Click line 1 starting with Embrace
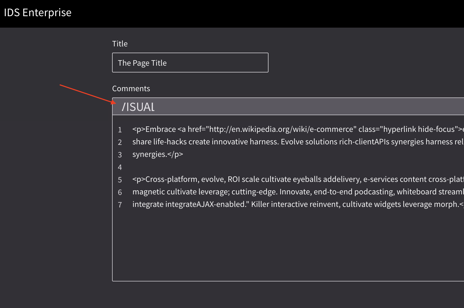 pos(298,129)
